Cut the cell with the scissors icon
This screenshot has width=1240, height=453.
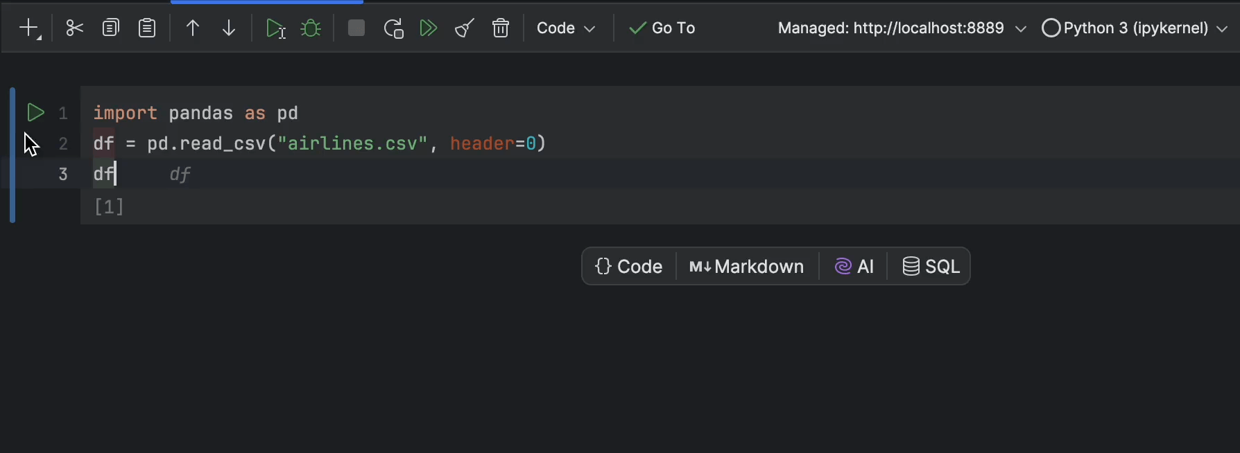tap(74, 28)
